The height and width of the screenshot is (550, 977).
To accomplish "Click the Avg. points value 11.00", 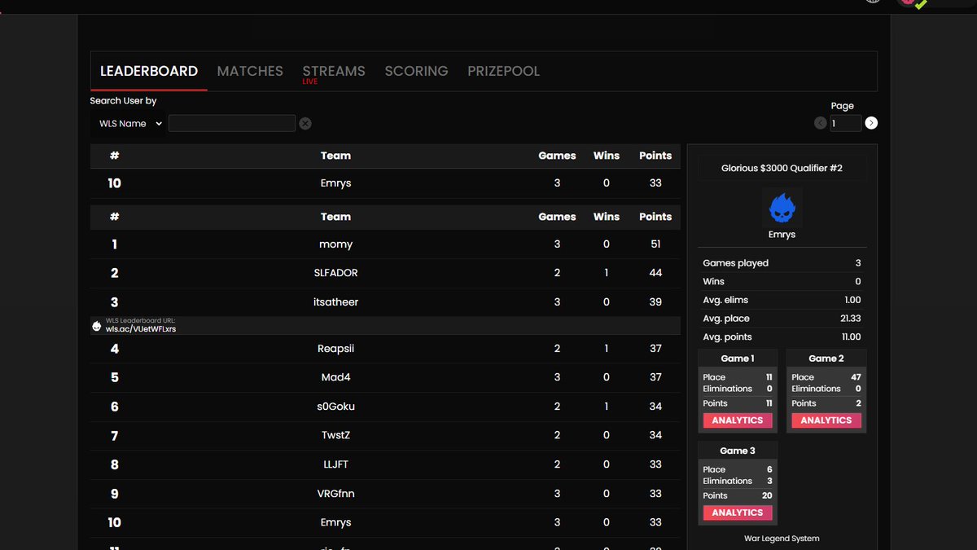I will tap(850, 337).
